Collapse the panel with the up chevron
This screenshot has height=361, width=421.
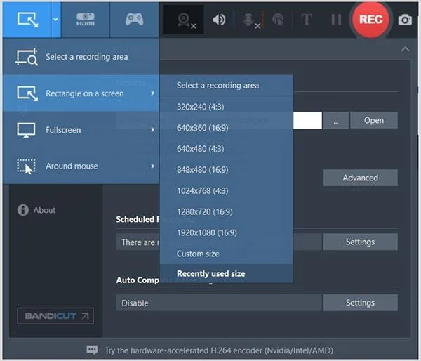click(405, 49)
